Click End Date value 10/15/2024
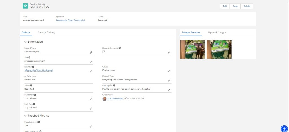Image resolution: width=289 pixels, height=132 pixels. click(31, 108)
